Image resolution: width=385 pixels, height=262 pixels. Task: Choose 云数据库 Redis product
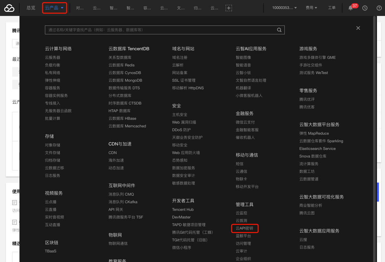pyautogui.click(x=121, y=65)
